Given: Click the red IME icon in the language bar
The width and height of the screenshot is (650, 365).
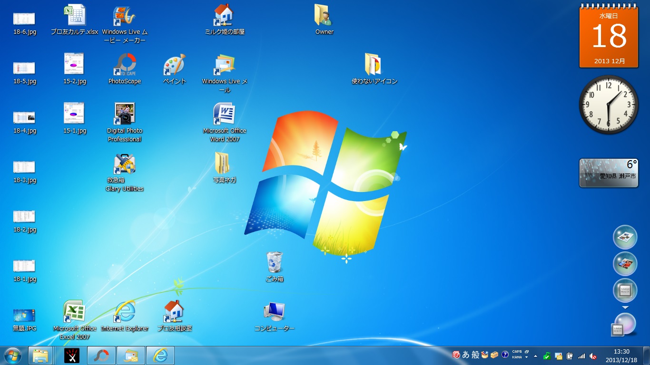Looking at the screenshot, I should click(x=456, y=355).
